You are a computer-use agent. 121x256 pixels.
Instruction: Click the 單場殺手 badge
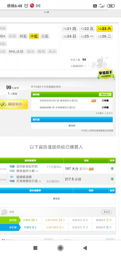(106, 74)
